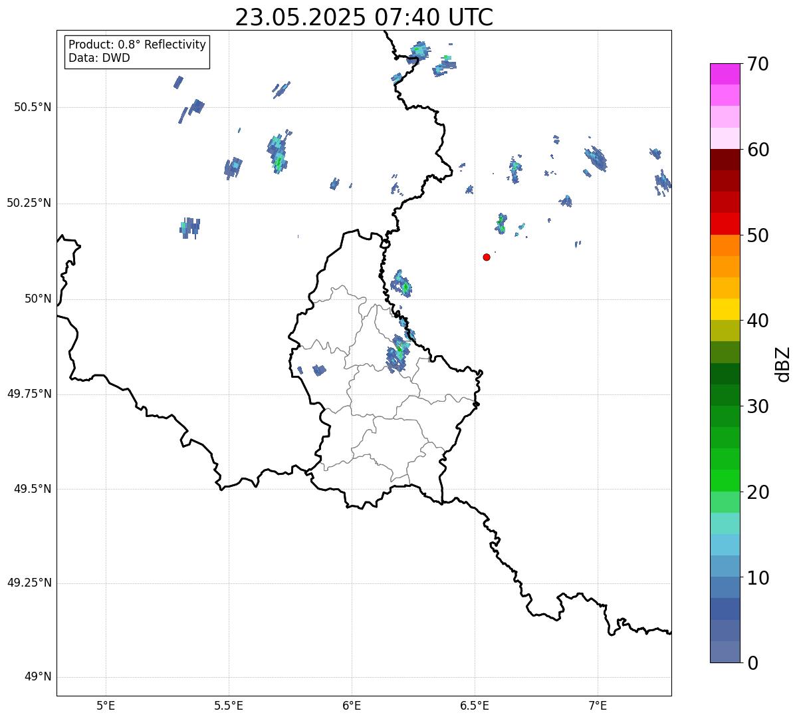Click the 49.5°N latitude label
The image size is (799, 719).
tap(33, 489)
